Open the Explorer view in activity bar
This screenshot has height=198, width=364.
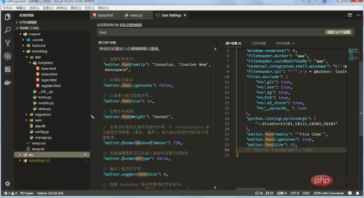[x=8, y=17]
